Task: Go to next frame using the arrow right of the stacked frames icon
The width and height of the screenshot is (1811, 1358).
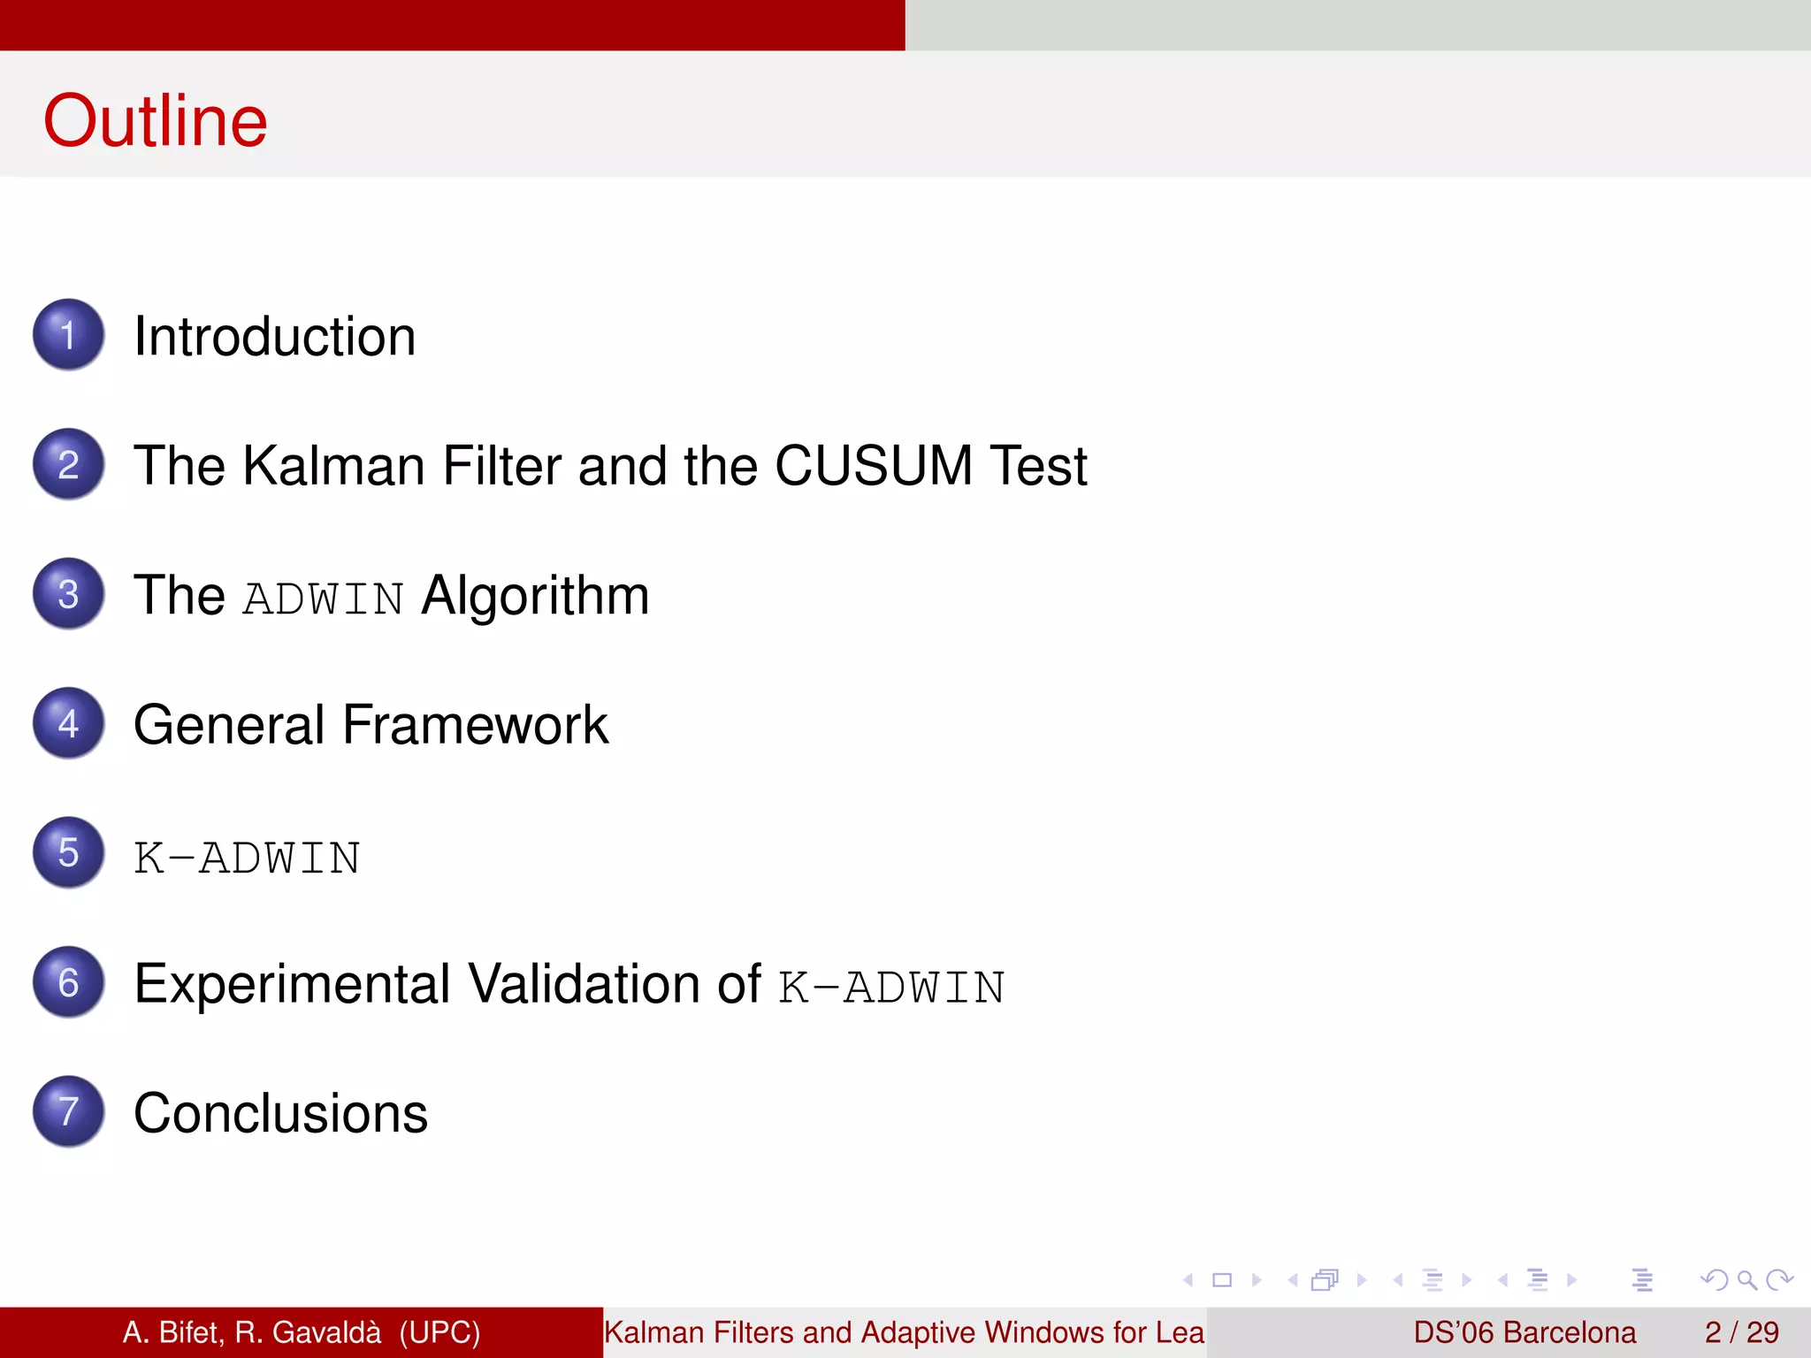Action: (x=1362, y=1279)
